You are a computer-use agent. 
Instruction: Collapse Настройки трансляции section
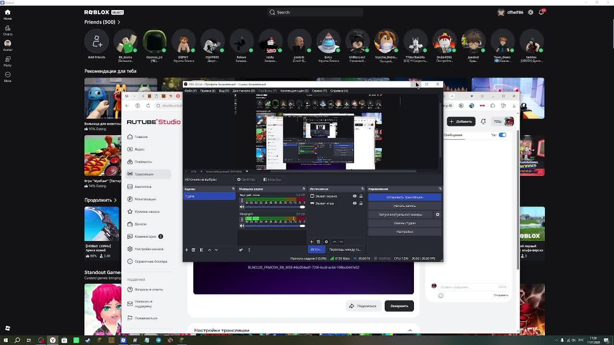click(410, 330)
